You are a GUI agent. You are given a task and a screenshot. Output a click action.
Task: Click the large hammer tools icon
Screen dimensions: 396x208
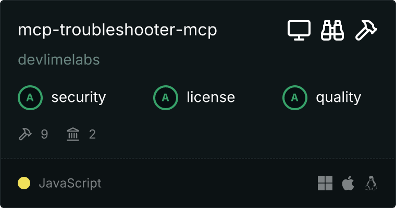[x=366, y=30]
